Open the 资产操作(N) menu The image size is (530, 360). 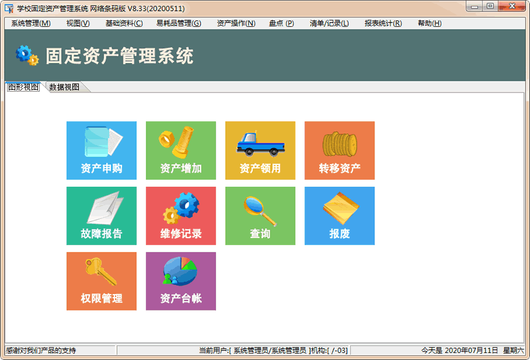(236, 23)
